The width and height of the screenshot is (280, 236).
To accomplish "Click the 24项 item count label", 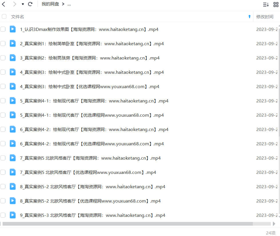I will click(271, 233).
